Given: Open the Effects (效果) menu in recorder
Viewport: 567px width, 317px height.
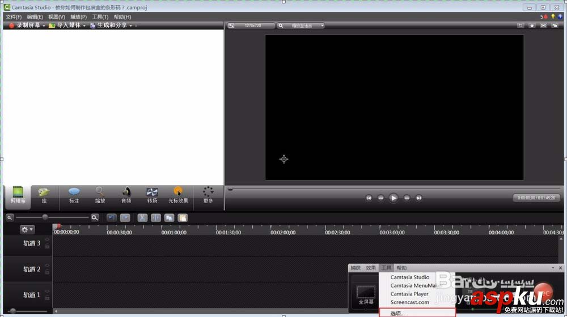Looking at the screenshot, I should coord(371,268).
